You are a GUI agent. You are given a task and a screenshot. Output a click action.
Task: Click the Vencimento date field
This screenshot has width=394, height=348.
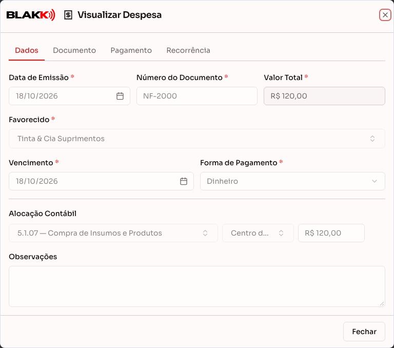[x=101, y=181]
